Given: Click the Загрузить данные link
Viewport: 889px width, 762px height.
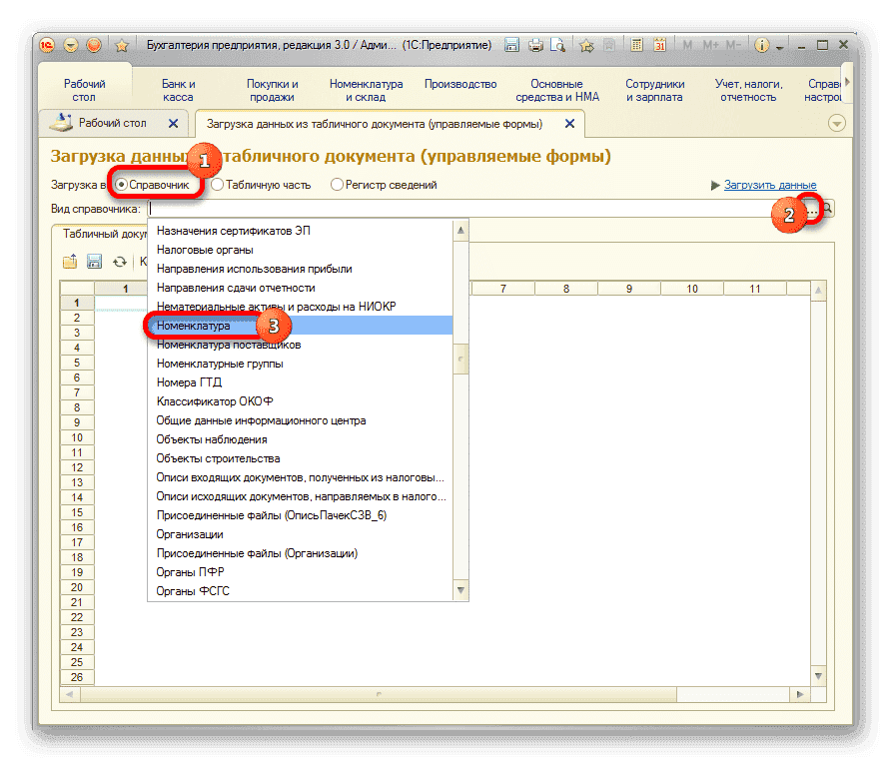Looking at the screenshot, I should click(x=770, y=185).
